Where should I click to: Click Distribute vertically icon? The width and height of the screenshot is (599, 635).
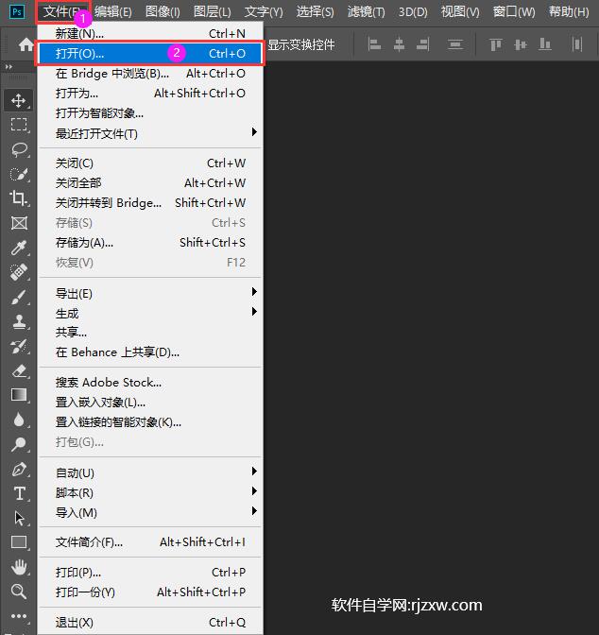455,44
